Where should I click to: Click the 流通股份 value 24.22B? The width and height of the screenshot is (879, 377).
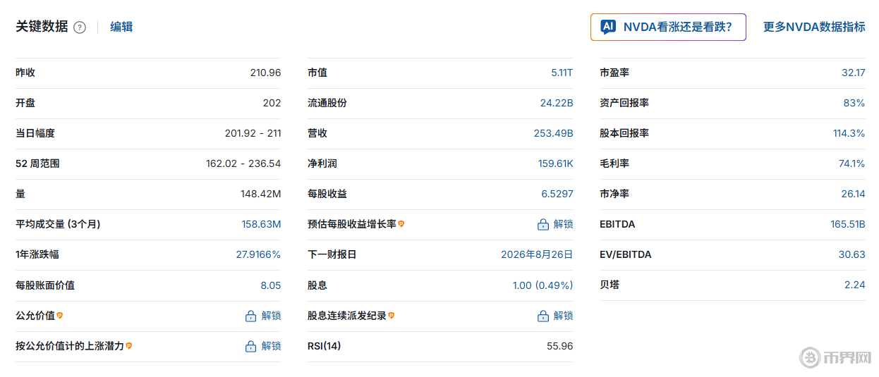[x=557, y=103]
